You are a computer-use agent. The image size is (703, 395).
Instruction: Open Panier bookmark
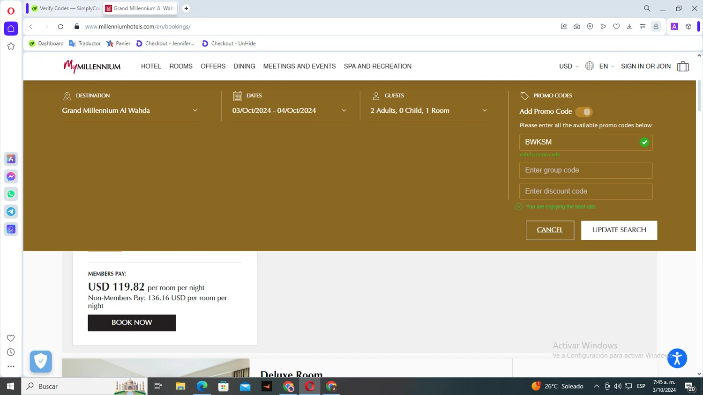[x=119, y=44]
